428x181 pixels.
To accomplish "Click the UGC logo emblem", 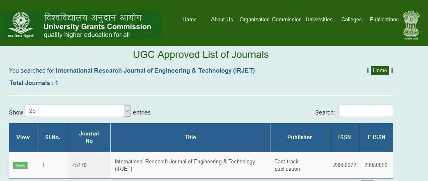I will tap(21, 25).
